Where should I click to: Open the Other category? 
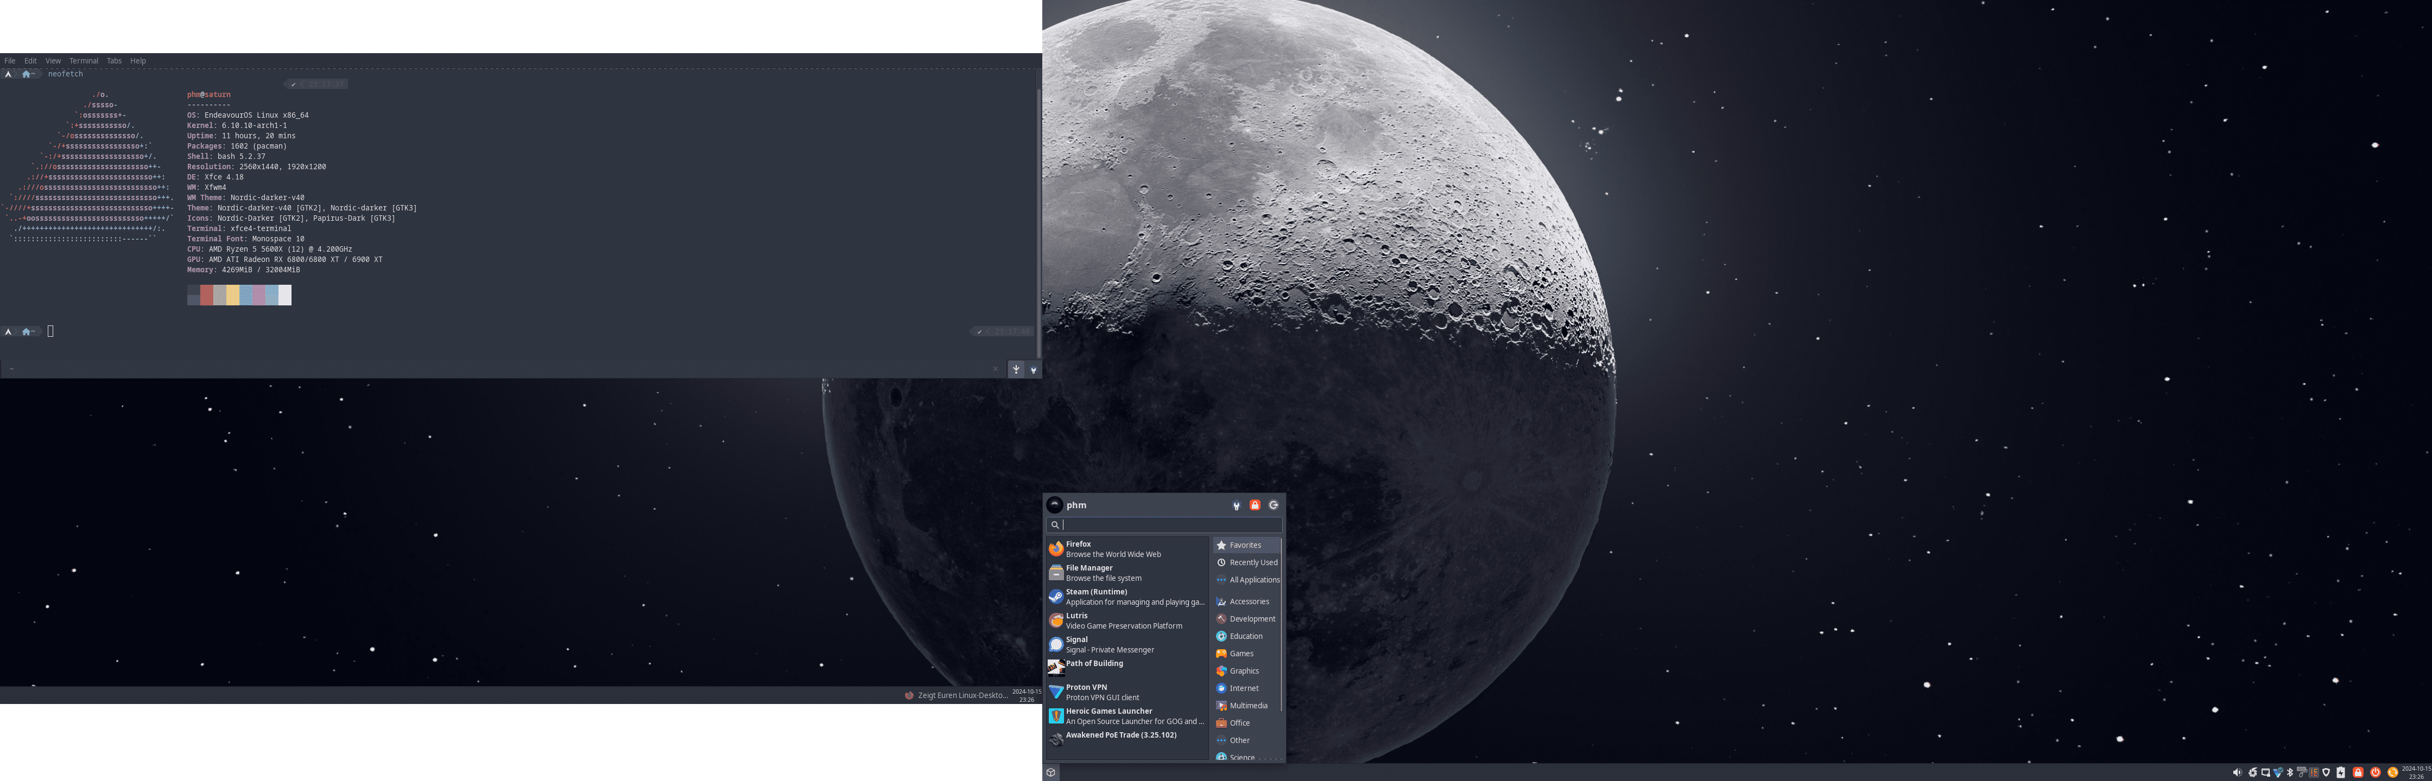(x=1246, y=740)
